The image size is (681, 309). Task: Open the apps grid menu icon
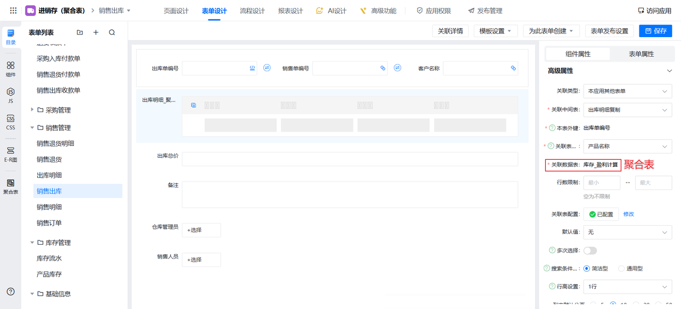click(x=13, y=11)
